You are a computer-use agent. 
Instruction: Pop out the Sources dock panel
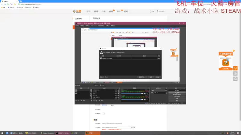pos(119,88)
